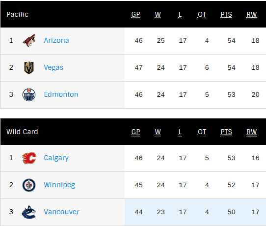Image resolution: width=266 pixels, height=226 pixels.
Task: Open the Vegas team link
Action: 53,68
